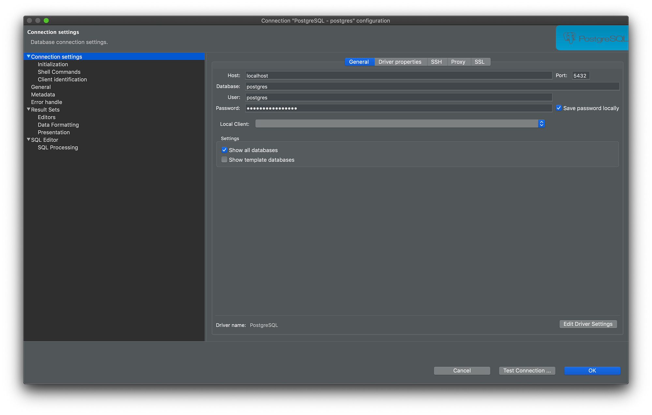652x415 pixels.
Task: Click the Password field
Action: pos(399,108)
